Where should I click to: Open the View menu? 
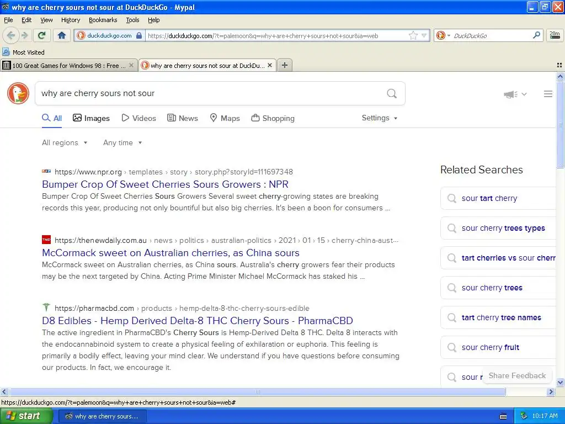pos(46,20)
